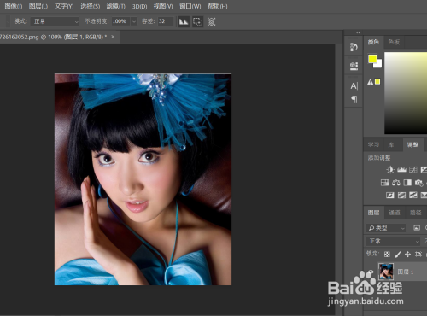Screen dimensions: 427x316
Task: Switch to the 色板 swatches tab
Action: [394, 42]
